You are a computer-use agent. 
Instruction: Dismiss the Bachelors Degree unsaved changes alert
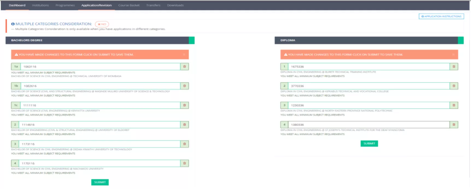pyautogui.click(x=184, y=54)
